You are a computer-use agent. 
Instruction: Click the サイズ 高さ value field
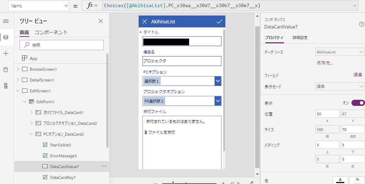click(x=353, y=130)
